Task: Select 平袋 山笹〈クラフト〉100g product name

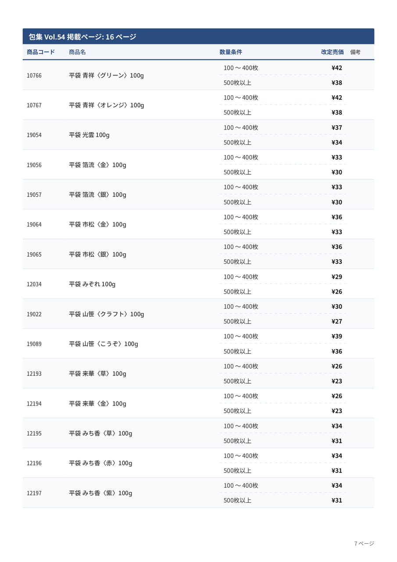Action: point(107,314)
